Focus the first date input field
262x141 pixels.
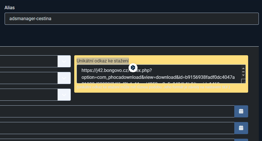(116, 111)
